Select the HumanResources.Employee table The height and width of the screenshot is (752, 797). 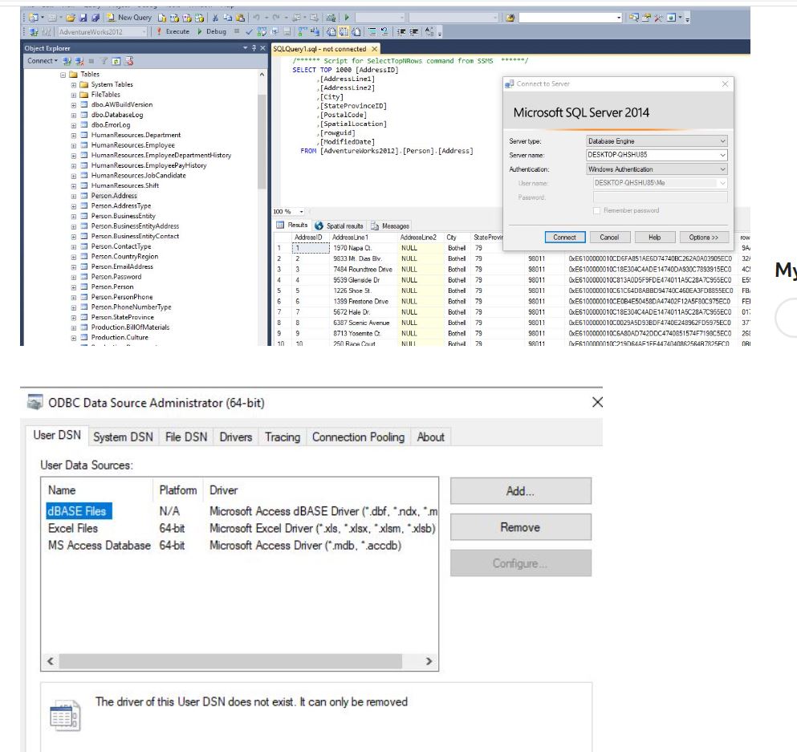point(132,144)
